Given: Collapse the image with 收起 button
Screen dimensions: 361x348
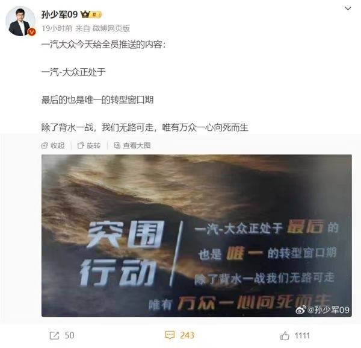Looking at the screenshot, I should click(x=53, y=145).
